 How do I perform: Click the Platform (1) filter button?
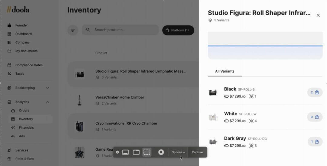pyautogui.click(x=178, y=30)
